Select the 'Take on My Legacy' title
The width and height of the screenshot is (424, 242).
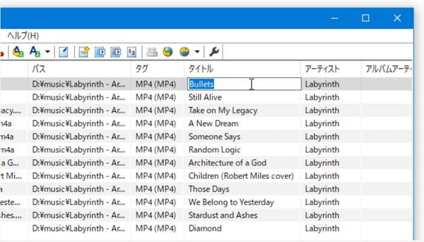pos(223,110)
